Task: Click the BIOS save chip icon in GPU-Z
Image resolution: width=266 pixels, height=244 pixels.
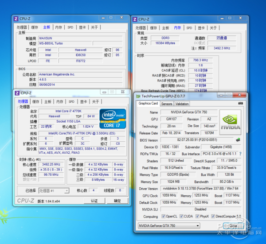Action: tap(238, 140)
